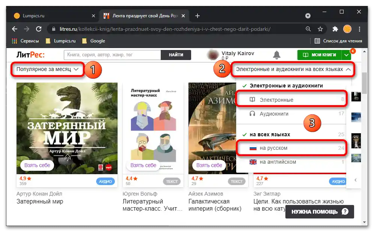Open Список для чтения reading list
This screenshot has width=374, height=232.
coord(338,41)
